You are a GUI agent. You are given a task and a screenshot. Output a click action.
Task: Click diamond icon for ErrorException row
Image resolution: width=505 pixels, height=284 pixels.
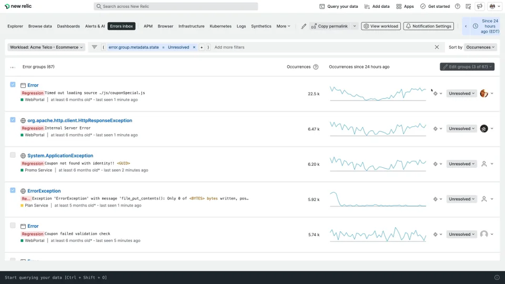[435, 199]
